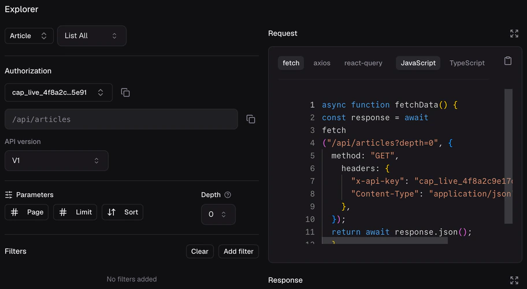This screenshot has height=289, width=527.
Task: Click the "API version" label
Action: click(23, 142)
